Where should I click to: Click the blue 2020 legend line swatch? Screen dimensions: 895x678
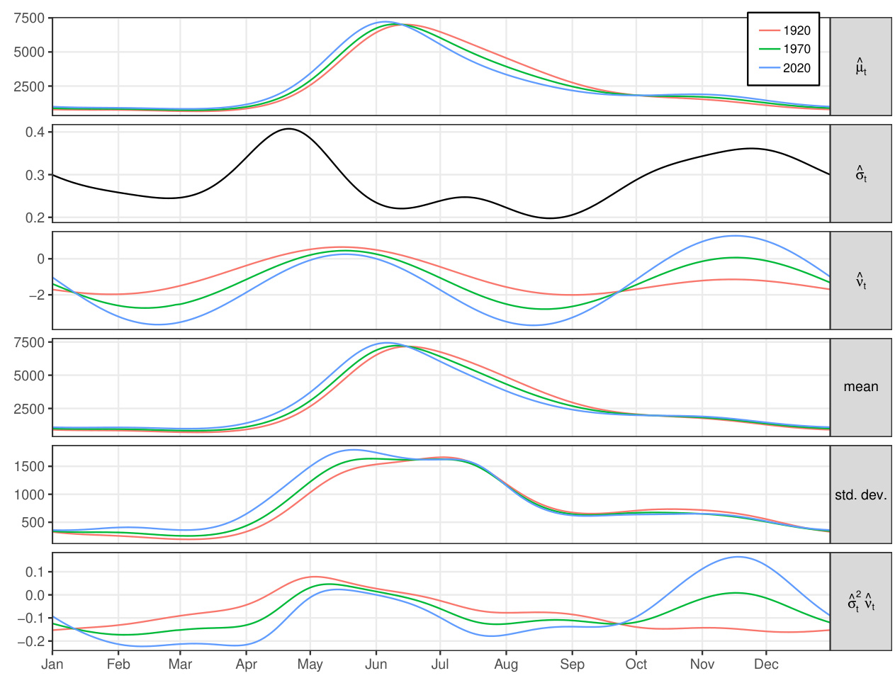[769, 68]
